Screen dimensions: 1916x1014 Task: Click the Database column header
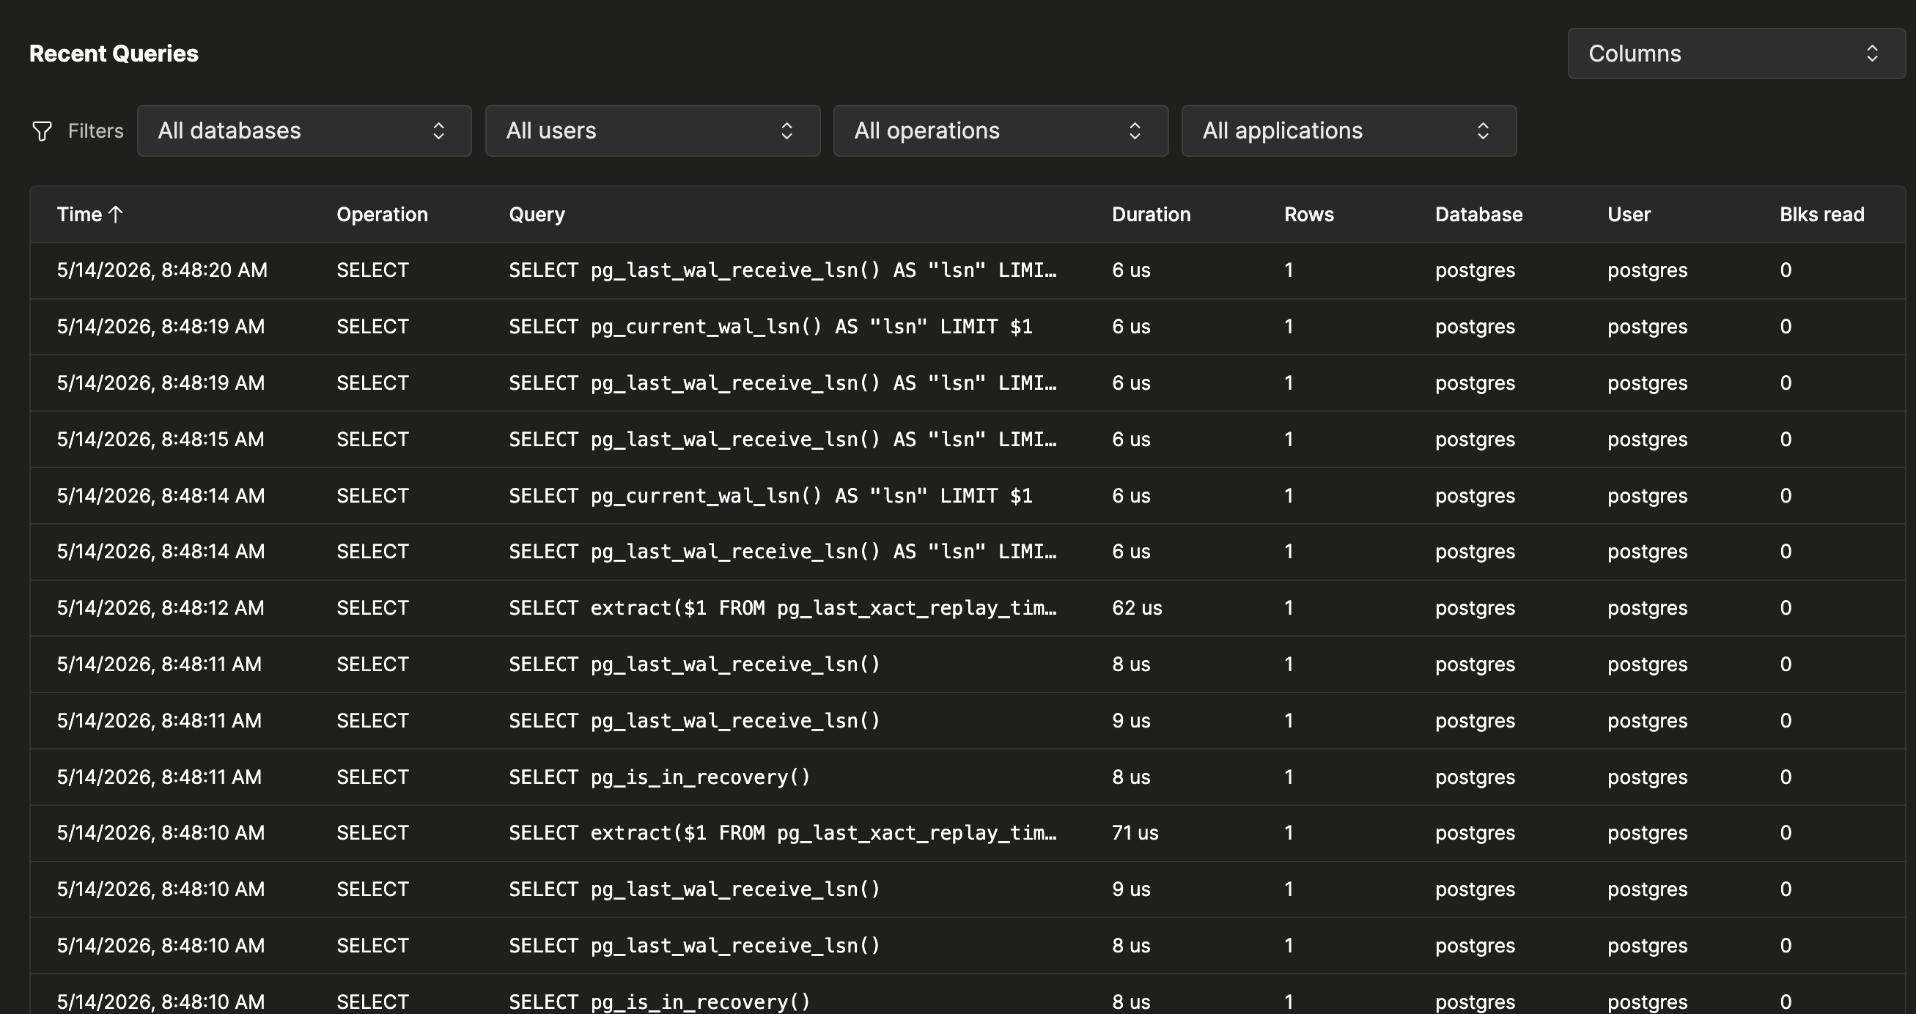pos(1478,214)
